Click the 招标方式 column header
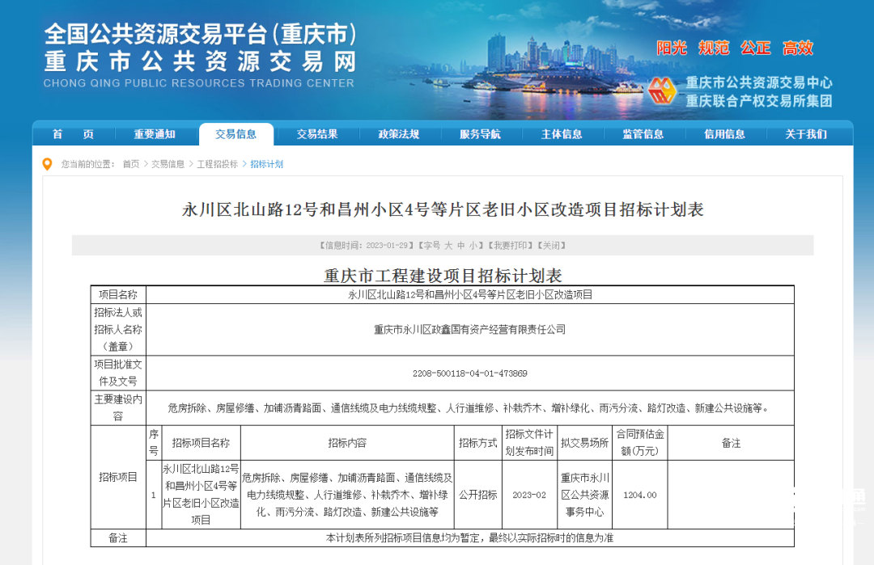Viewport: 874px width, 565px height. point(478,443)
